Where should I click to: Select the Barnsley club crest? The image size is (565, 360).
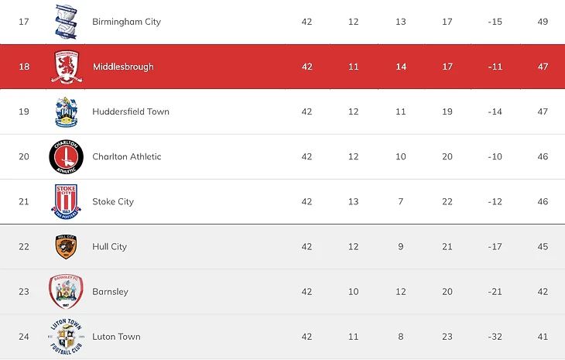click(x=66, y=292)
